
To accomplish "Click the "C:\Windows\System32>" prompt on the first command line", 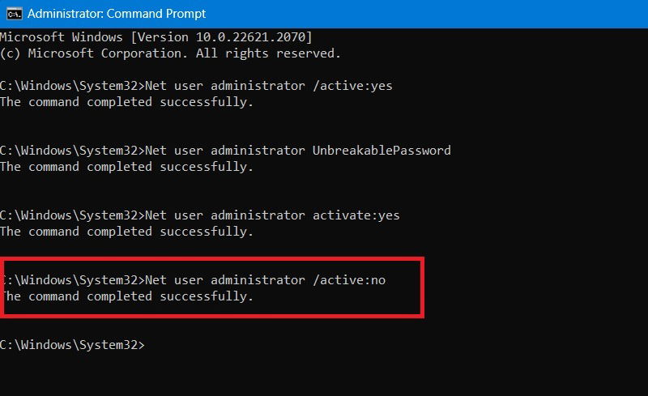I will coord(72,86).
